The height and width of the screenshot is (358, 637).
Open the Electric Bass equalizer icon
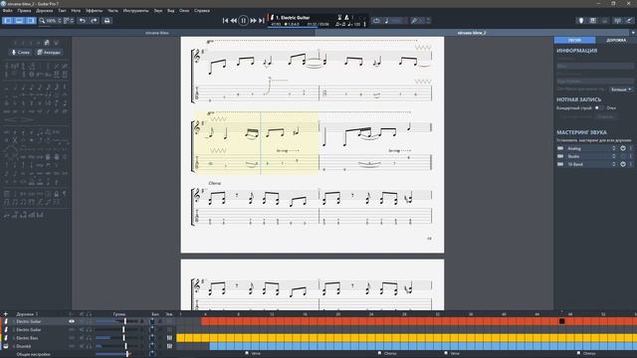pyautogui.click(x=169, y=338)
